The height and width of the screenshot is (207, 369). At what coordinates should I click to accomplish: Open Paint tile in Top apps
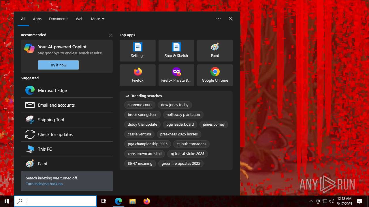(x=215, y=51)
